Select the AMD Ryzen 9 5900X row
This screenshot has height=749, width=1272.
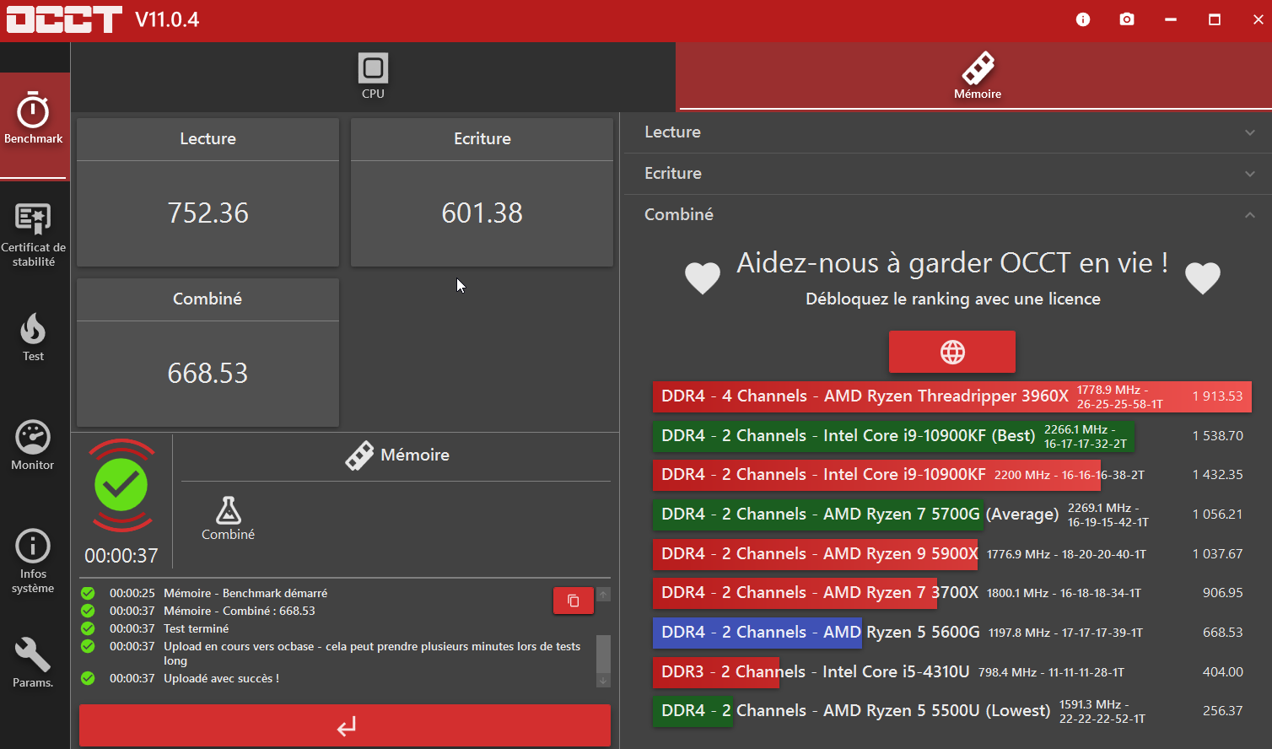coord(951,554)
